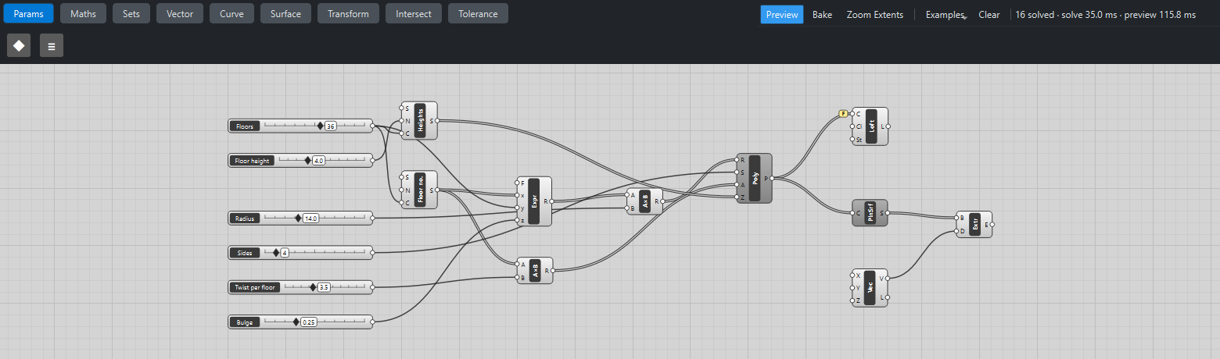The width and height of the screenshot is (1220, 359).
Task: Select the PlnSrf planar surface node
Action: pos(870,212)
